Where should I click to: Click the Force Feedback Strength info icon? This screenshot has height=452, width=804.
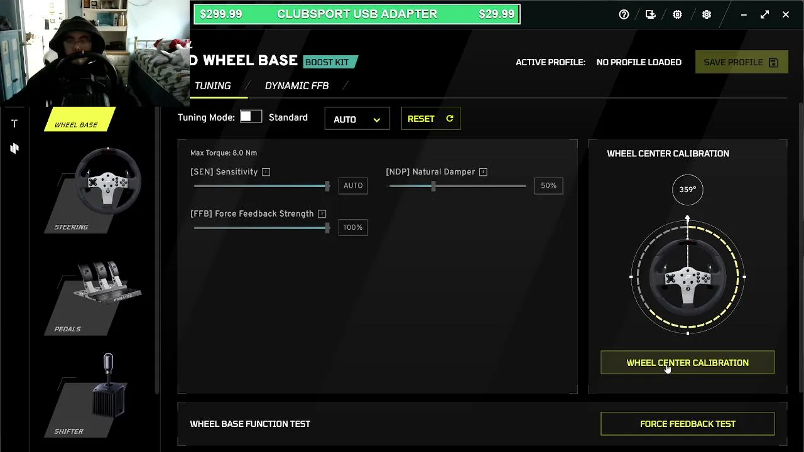click(x=322, y=214)
